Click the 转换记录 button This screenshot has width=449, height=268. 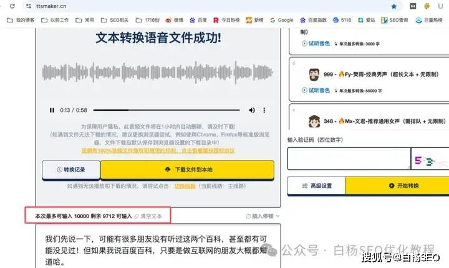tap(71, 170)
